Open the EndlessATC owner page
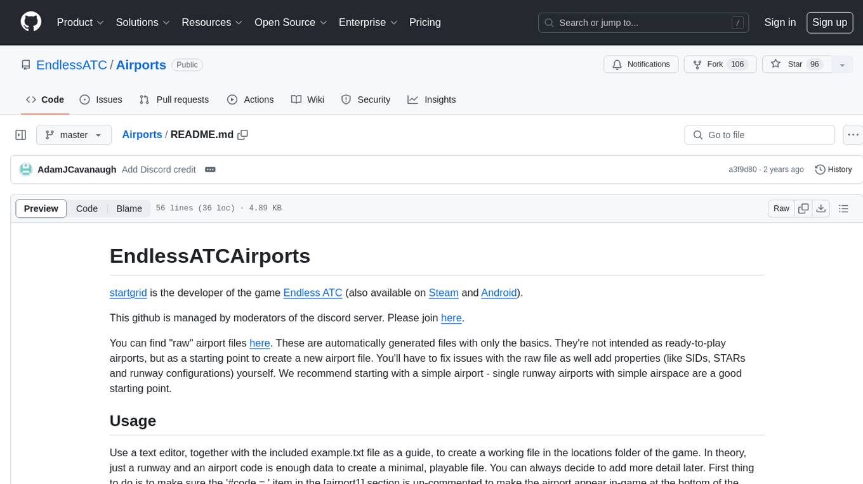This screenshot has width=863, height=484. pos(72,65)
